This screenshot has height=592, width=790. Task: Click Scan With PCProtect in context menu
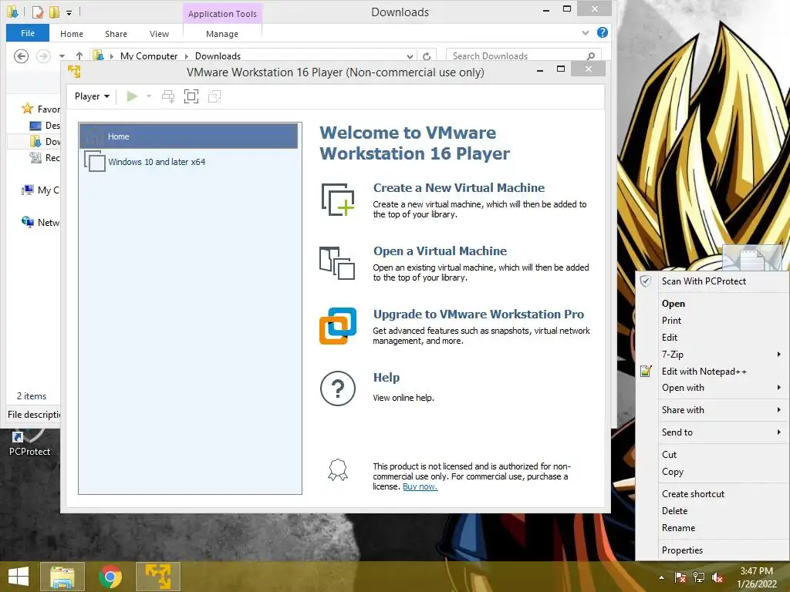pos(712,281)
